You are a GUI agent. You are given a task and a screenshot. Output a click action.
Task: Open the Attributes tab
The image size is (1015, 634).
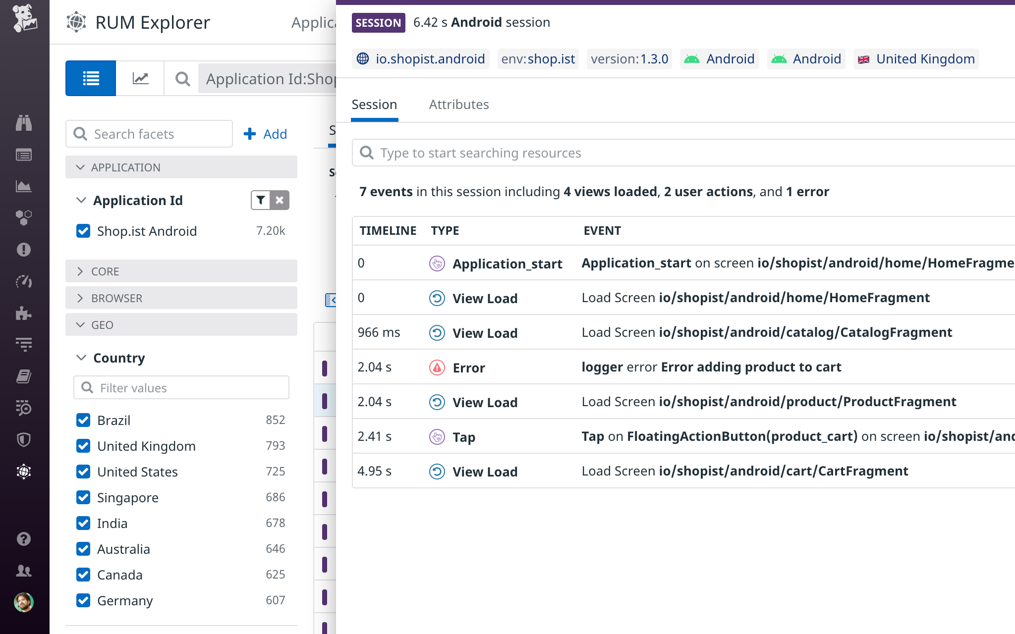pyautogui.click(x=458, y=105)
